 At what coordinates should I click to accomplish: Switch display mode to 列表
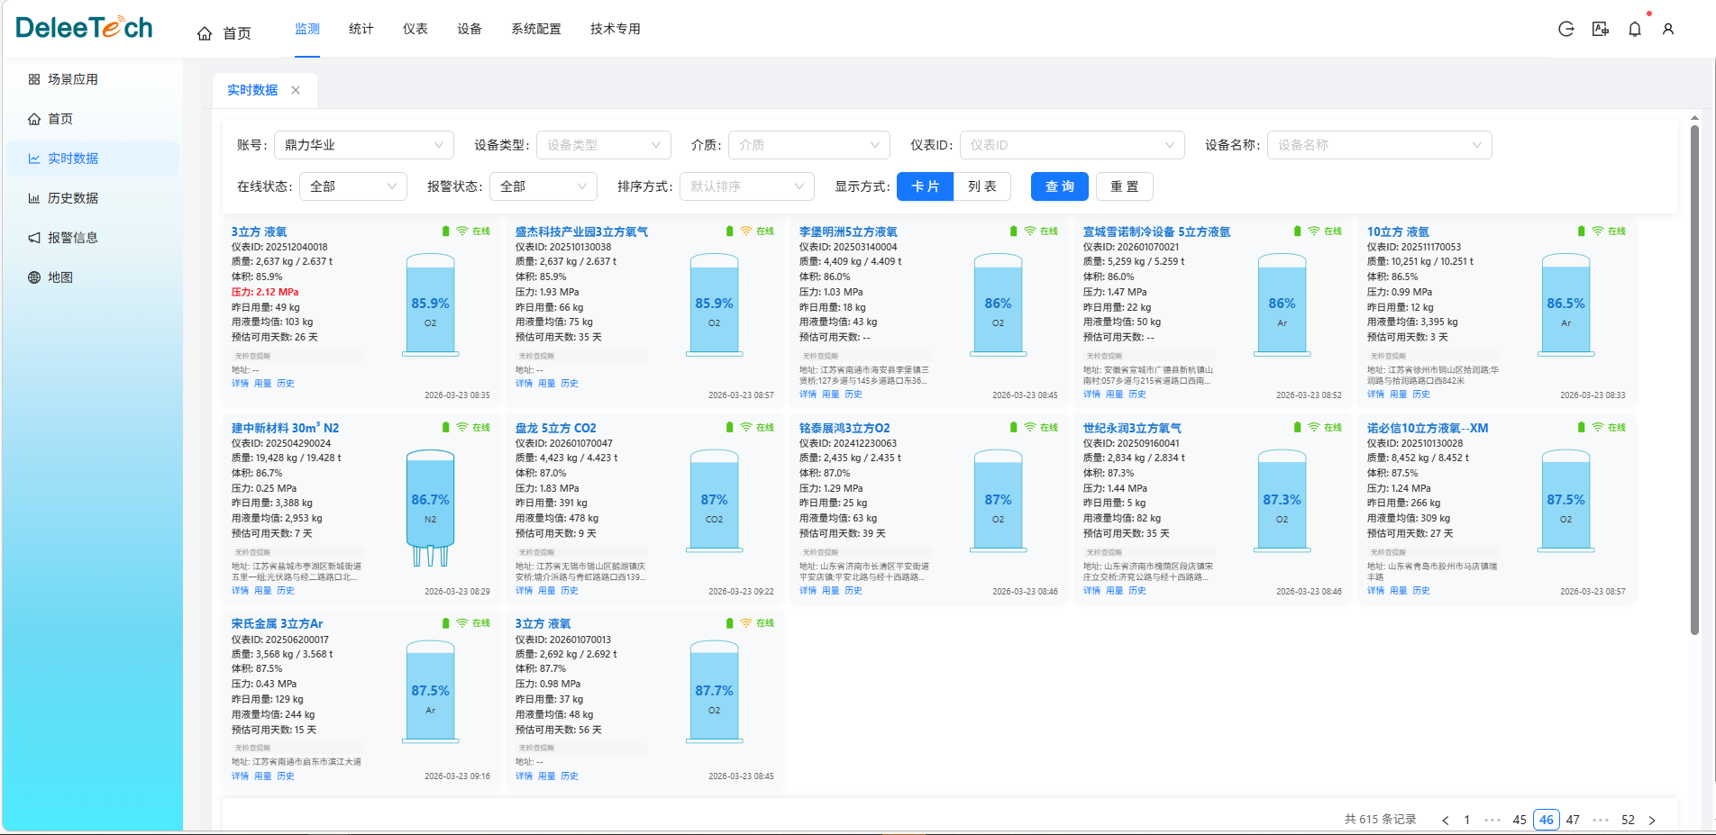pyautogui.click(x=982, y=186)
